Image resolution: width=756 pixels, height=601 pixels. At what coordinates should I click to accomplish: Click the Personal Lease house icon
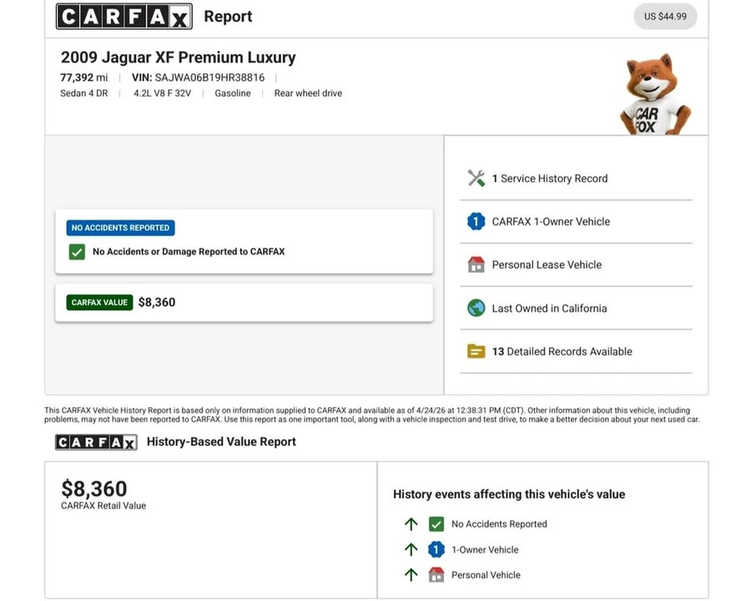coord(476,265)
